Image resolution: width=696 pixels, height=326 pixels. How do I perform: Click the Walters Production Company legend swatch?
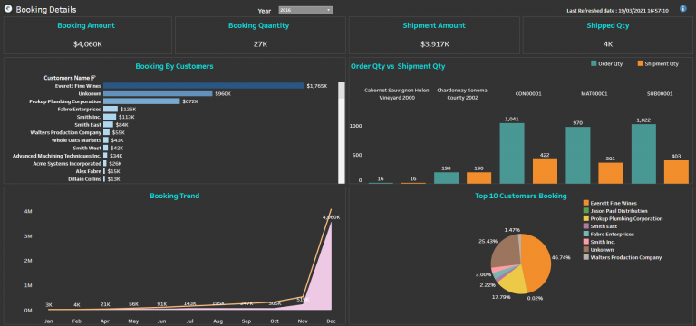[586, 257]
